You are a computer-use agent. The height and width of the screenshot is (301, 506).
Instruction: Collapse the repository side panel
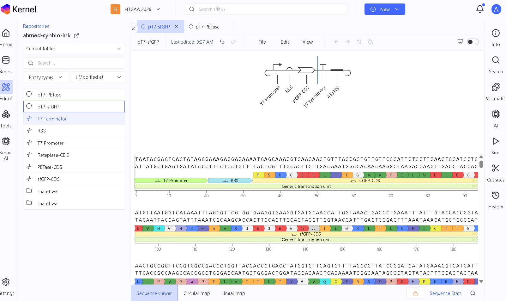[133, 29]
